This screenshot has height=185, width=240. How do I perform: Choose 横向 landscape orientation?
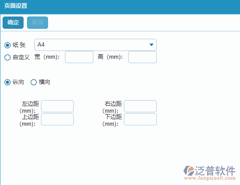pyautogui.click(x=34, y=82)
